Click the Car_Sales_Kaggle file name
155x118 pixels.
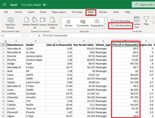[31, 5]
